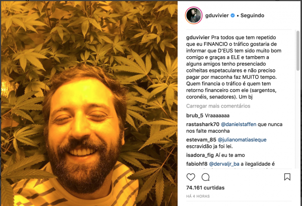302x206 pixels.
Task: Open @danielstaffen mention link
Action: tap(239, 124)
